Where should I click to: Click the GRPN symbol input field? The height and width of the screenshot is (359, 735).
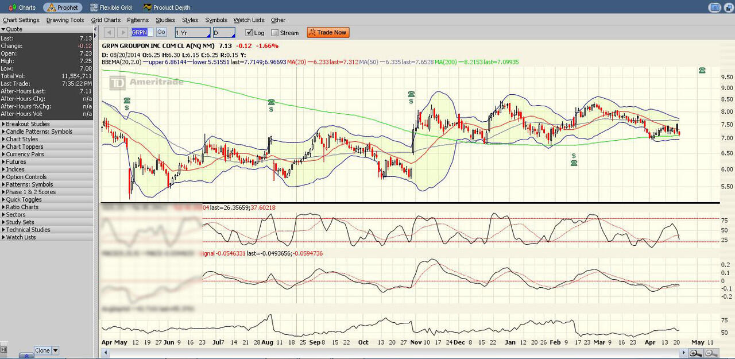[142, 33]
